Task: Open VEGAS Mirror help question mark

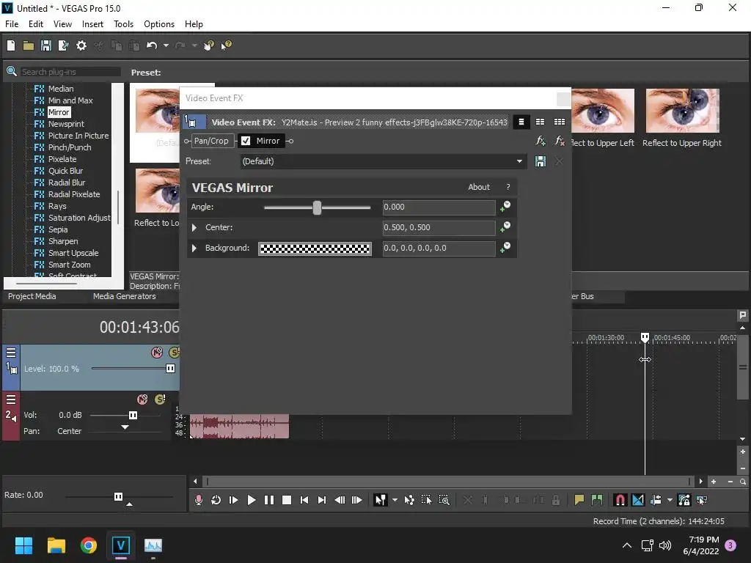Action: pyautogui.click(x=508, y=187)
